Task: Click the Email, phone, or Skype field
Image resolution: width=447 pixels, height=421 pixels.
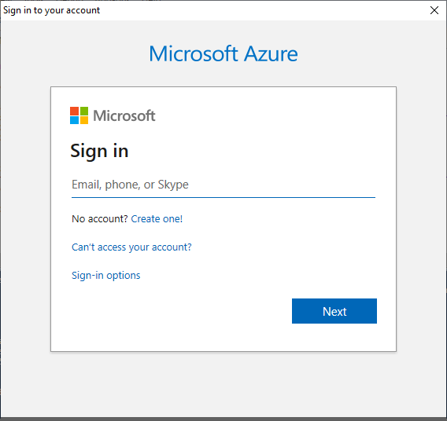Action: click(x=223, y=185)
